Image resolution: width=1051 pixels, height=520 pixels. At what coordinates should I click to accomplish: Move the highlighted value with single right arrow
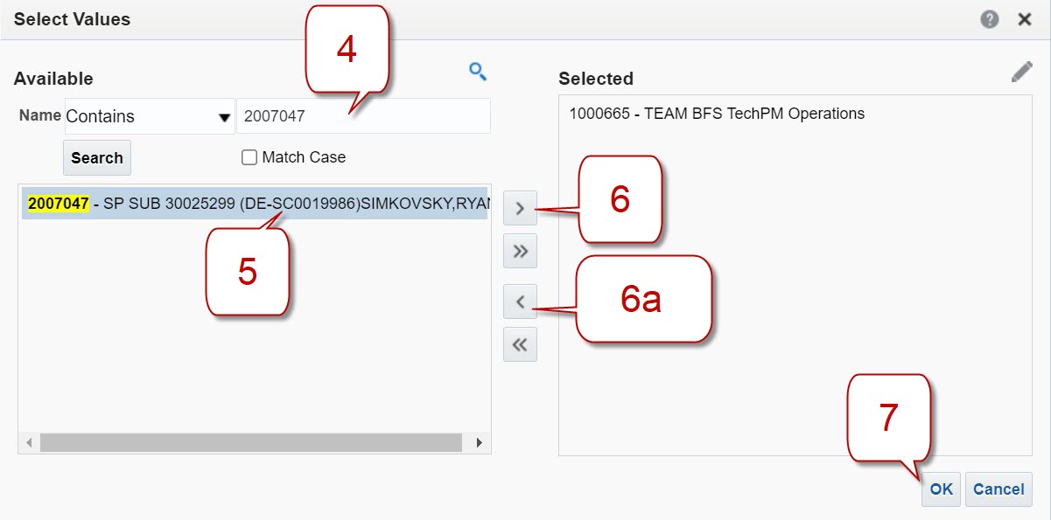point(520,210)
